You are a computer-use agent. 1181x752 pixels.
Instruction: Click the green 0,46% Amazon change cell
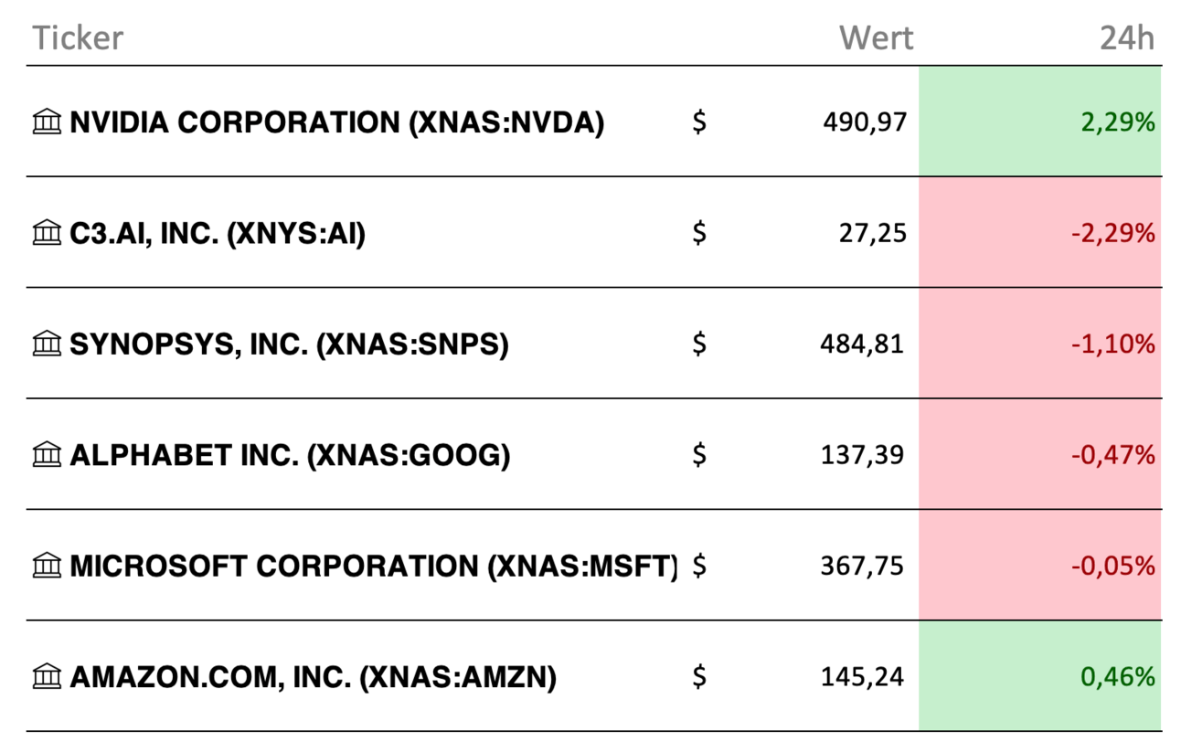[x=1040, y=676]
